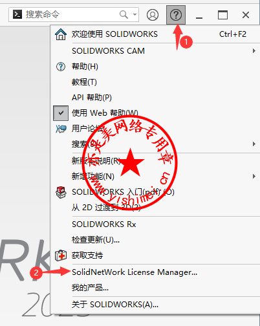Expand the 搜索 submenu arrow
Viewport: 260px width, 326px height.
254,144
